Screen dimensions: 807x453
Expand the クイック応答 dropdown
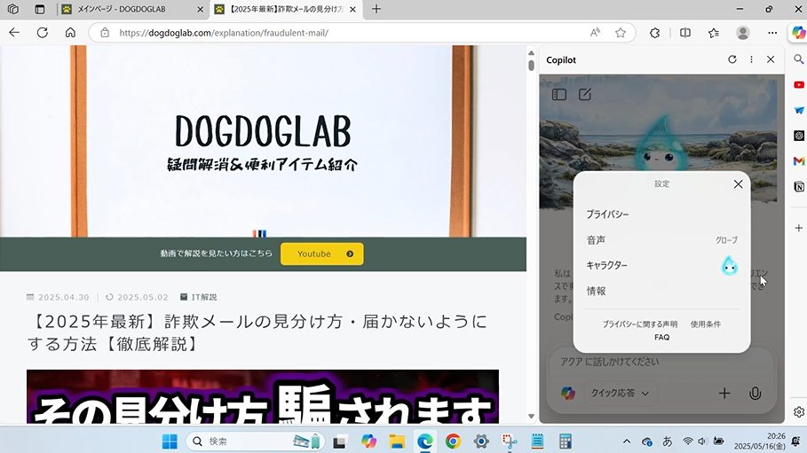click(x=620, y=394)
